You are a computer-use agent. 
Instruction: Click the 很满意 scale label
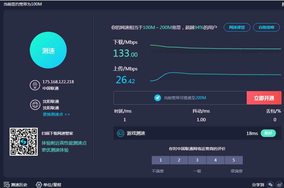[x=237, y=171]
